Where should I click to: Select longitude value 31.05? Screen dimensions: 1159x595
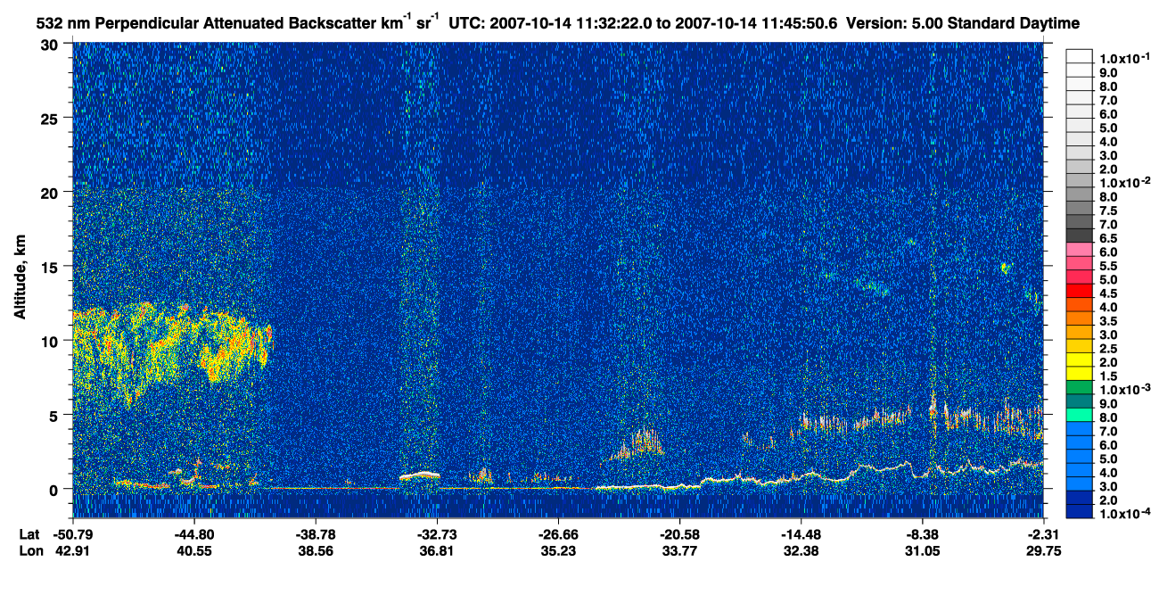click(x=922, y=551)
